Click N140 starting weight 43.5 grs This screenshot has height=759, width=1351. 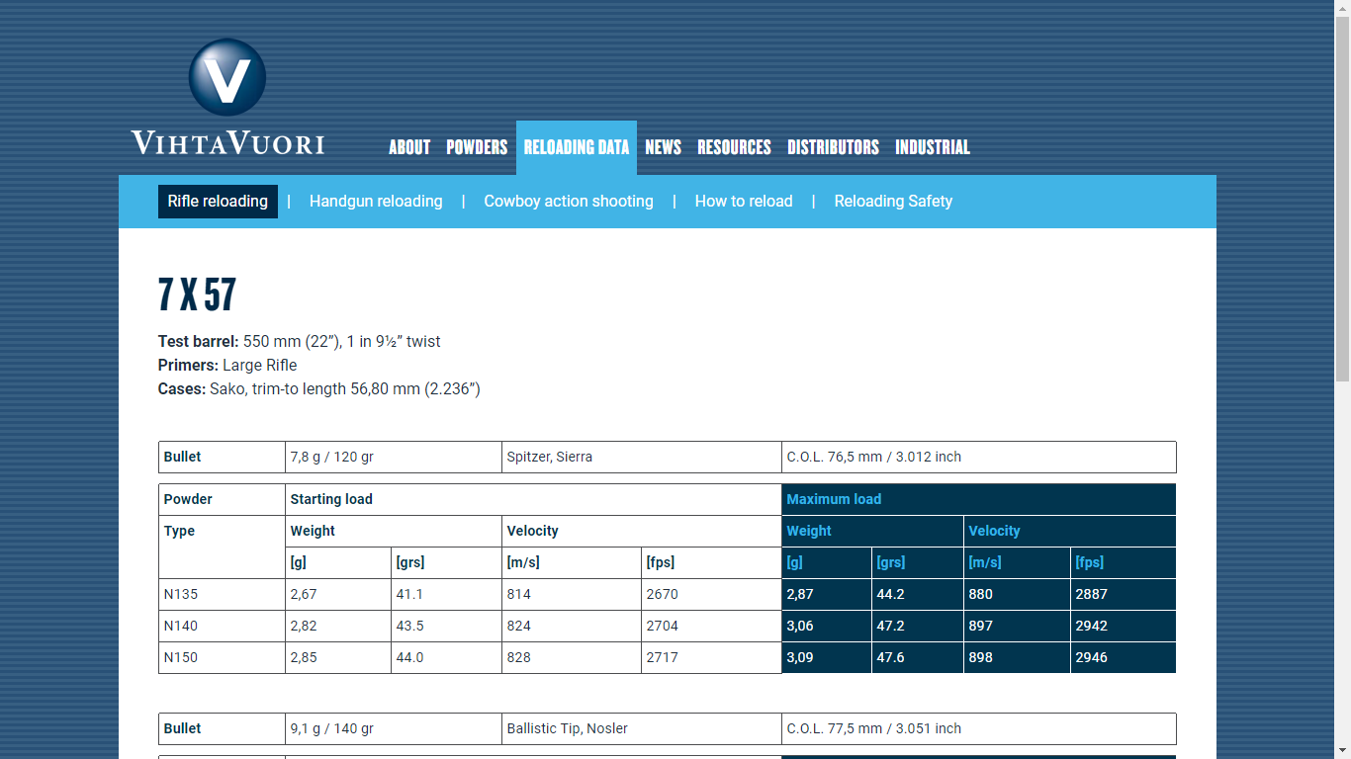tap(447, 627)
